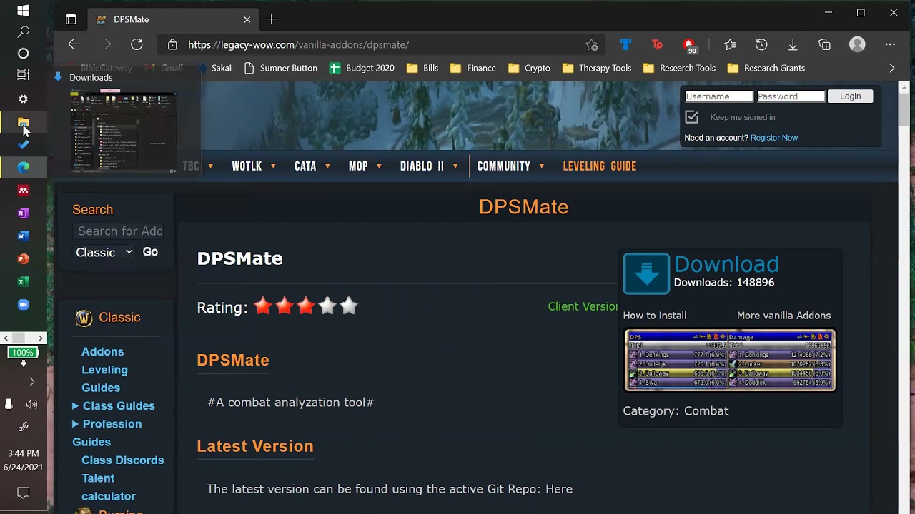This screenshot has width=915, height=514.
Task: Open the blue extension icon in toolbar
Action: click(x=625, y=44)
